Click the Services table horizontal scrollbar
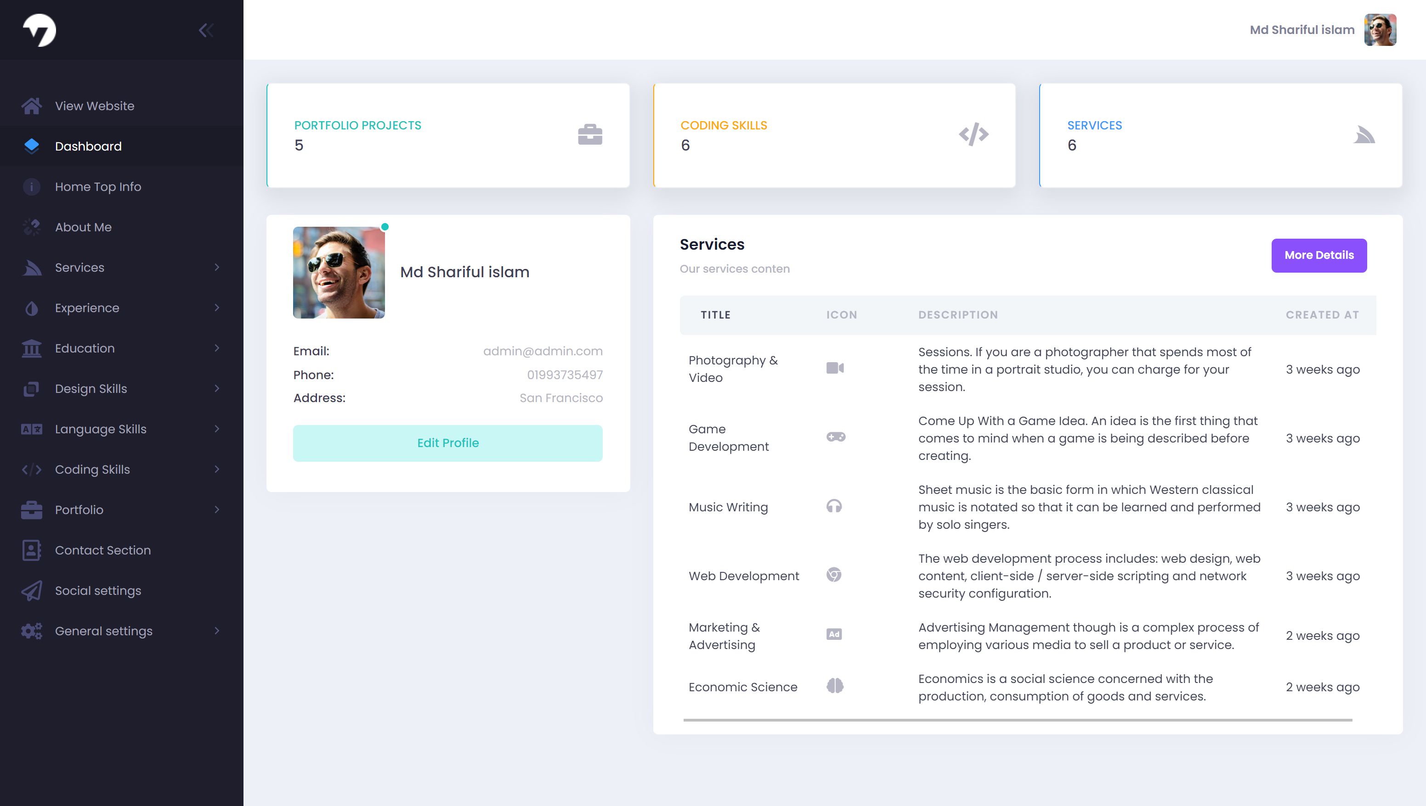The width and height of the screenshot is (1426, 806). tap(1017, 720)
